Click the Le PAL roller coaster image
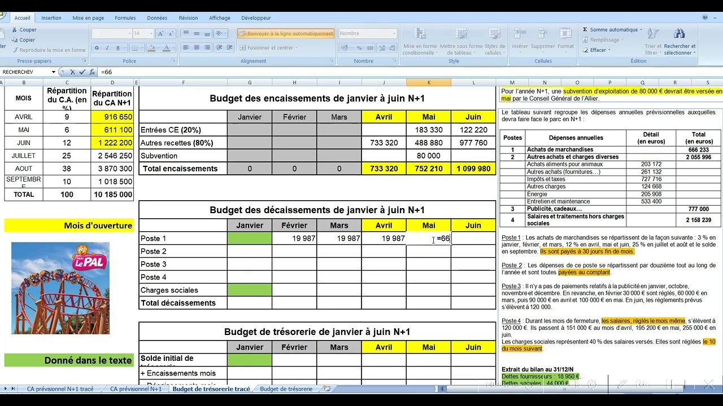723x406 pixels. (x=60, y=288)
